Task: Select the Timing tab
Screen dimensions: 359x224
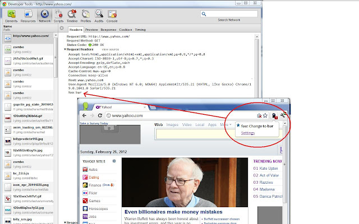Action: pos(140,29)
